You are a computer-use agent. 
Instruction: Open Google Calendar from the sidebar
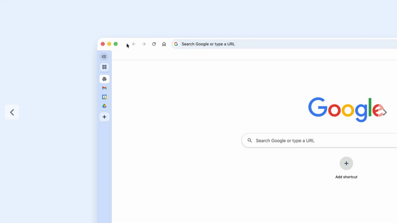pos(104,97)
